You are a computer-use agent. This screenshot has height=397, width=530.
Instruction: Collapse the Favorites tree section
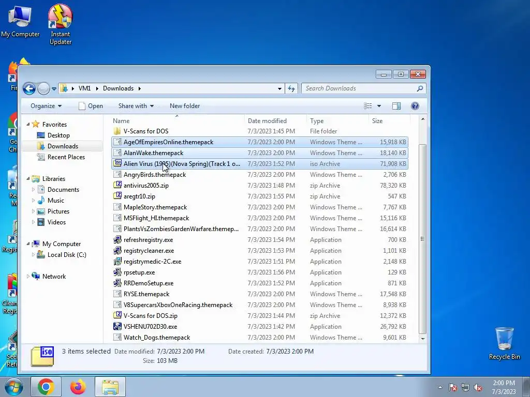pyautogui.click(x=28, y=124)
